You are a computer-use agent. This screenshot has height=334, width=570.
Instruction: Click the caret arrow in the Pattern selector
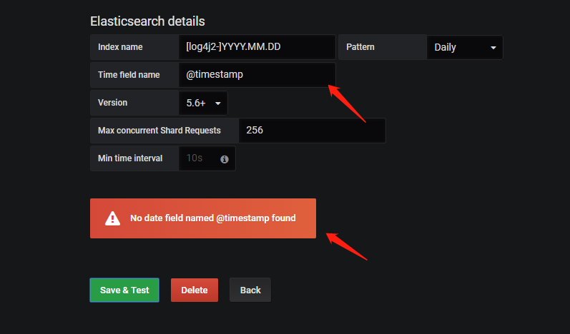[x=493, y=48]
